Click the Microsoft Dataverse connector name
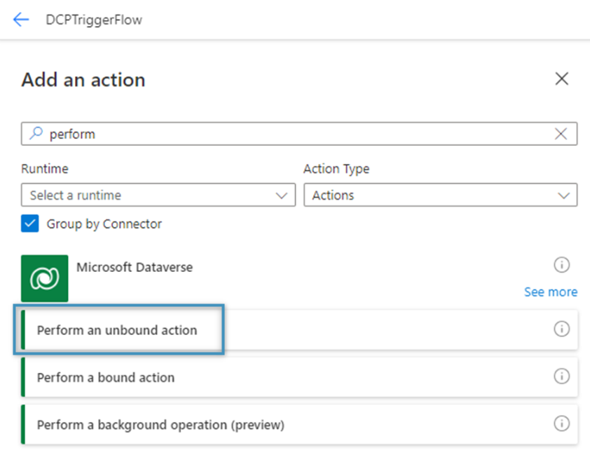 coord(135,267)
